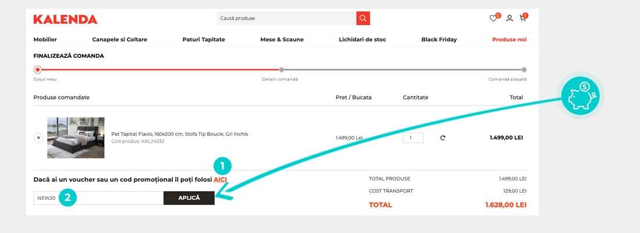Open the Mese & Scaune menu
The height and width of the screenshot is (233, 640).
coord(282,40)
